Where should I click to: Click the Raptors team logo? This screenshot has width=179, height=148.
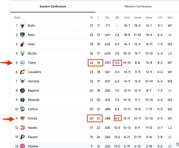[x=22, y=90]
